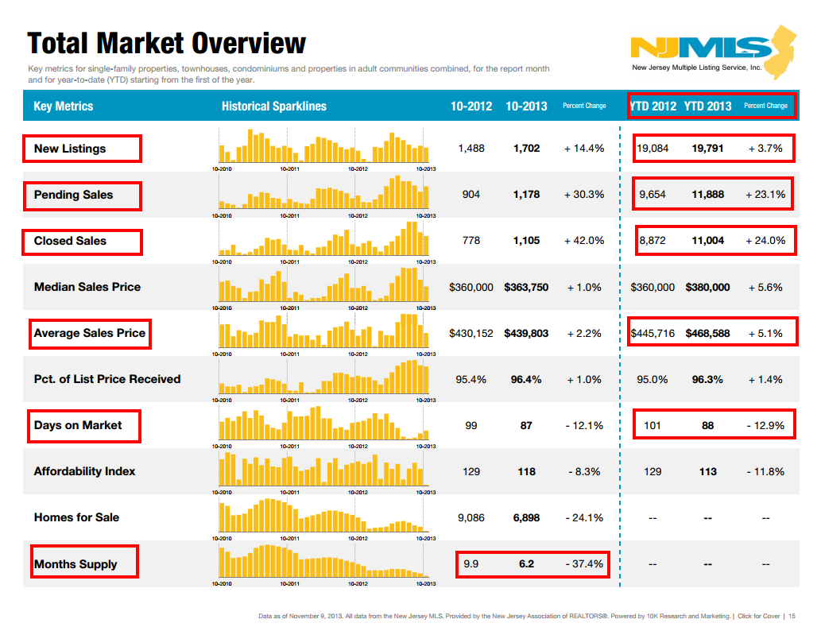Click the 'Historical Sparklines' column header
Image resolution: width=821 pixels, height=627 pixels.
click(273, 106)
